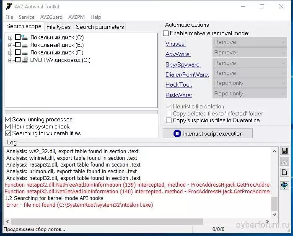Toggle Copy deleted files to Infected folder
Image resolution: width=293 pixels, height=236 pixels.
(x=169, y=113)
